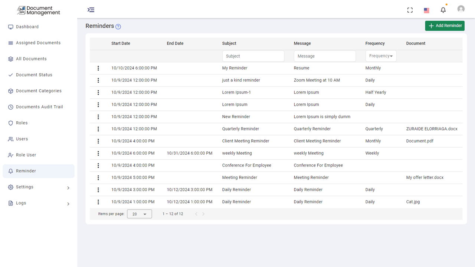Viewport: 475px width, 267px height.
Task: Expand the Logs menu
Action: [22, 203]
